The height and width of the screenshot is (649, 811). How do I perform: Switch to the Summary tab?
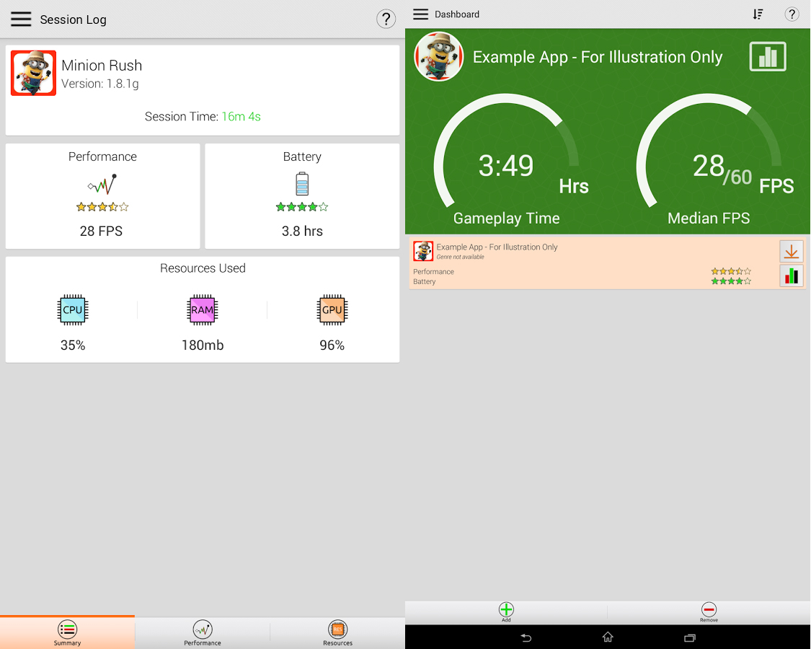[67, 632]
